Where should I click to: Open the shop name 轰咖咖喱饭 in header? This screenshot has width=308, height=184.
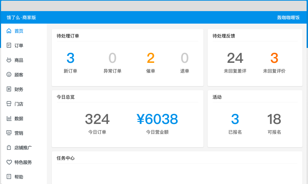pyautogui.click(x=288, y=17)
